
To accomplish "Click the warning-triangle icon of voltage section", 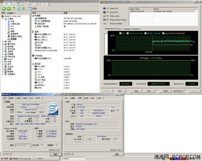I will [x=33, y=64].
